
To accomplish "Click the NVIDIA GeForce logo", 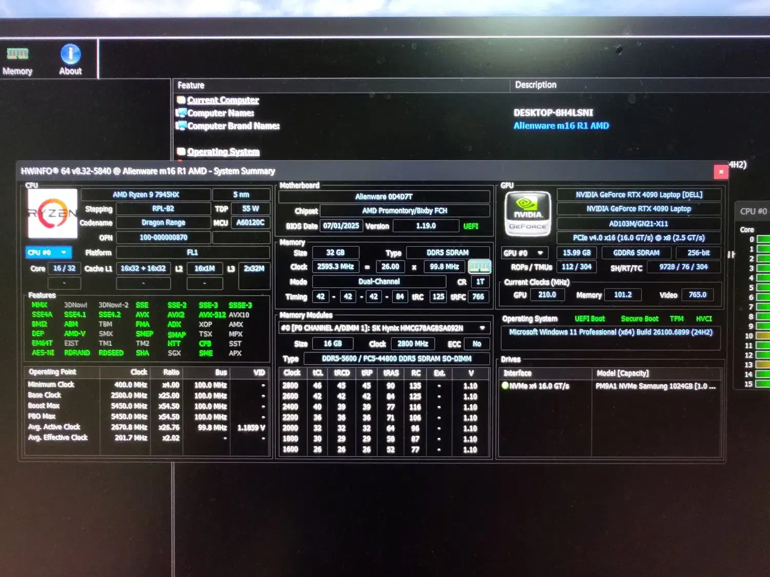I will [528, 214].
